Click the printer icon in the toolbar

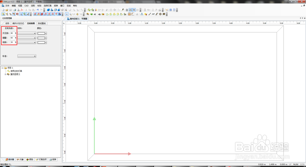pyautogui.click(x=15, y=10)
